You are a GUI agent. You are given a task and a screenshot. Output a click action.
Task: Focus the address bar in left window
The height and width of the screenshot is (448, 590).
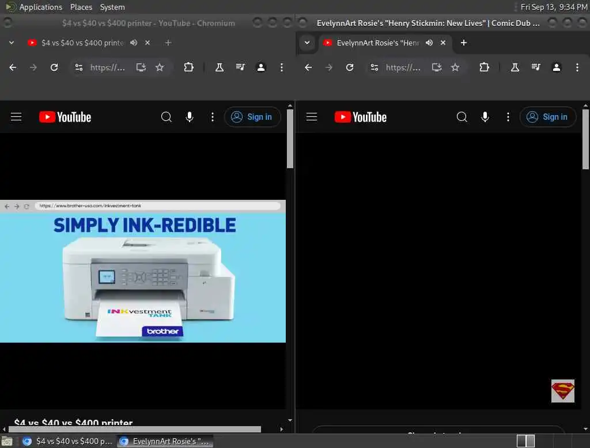108,67
